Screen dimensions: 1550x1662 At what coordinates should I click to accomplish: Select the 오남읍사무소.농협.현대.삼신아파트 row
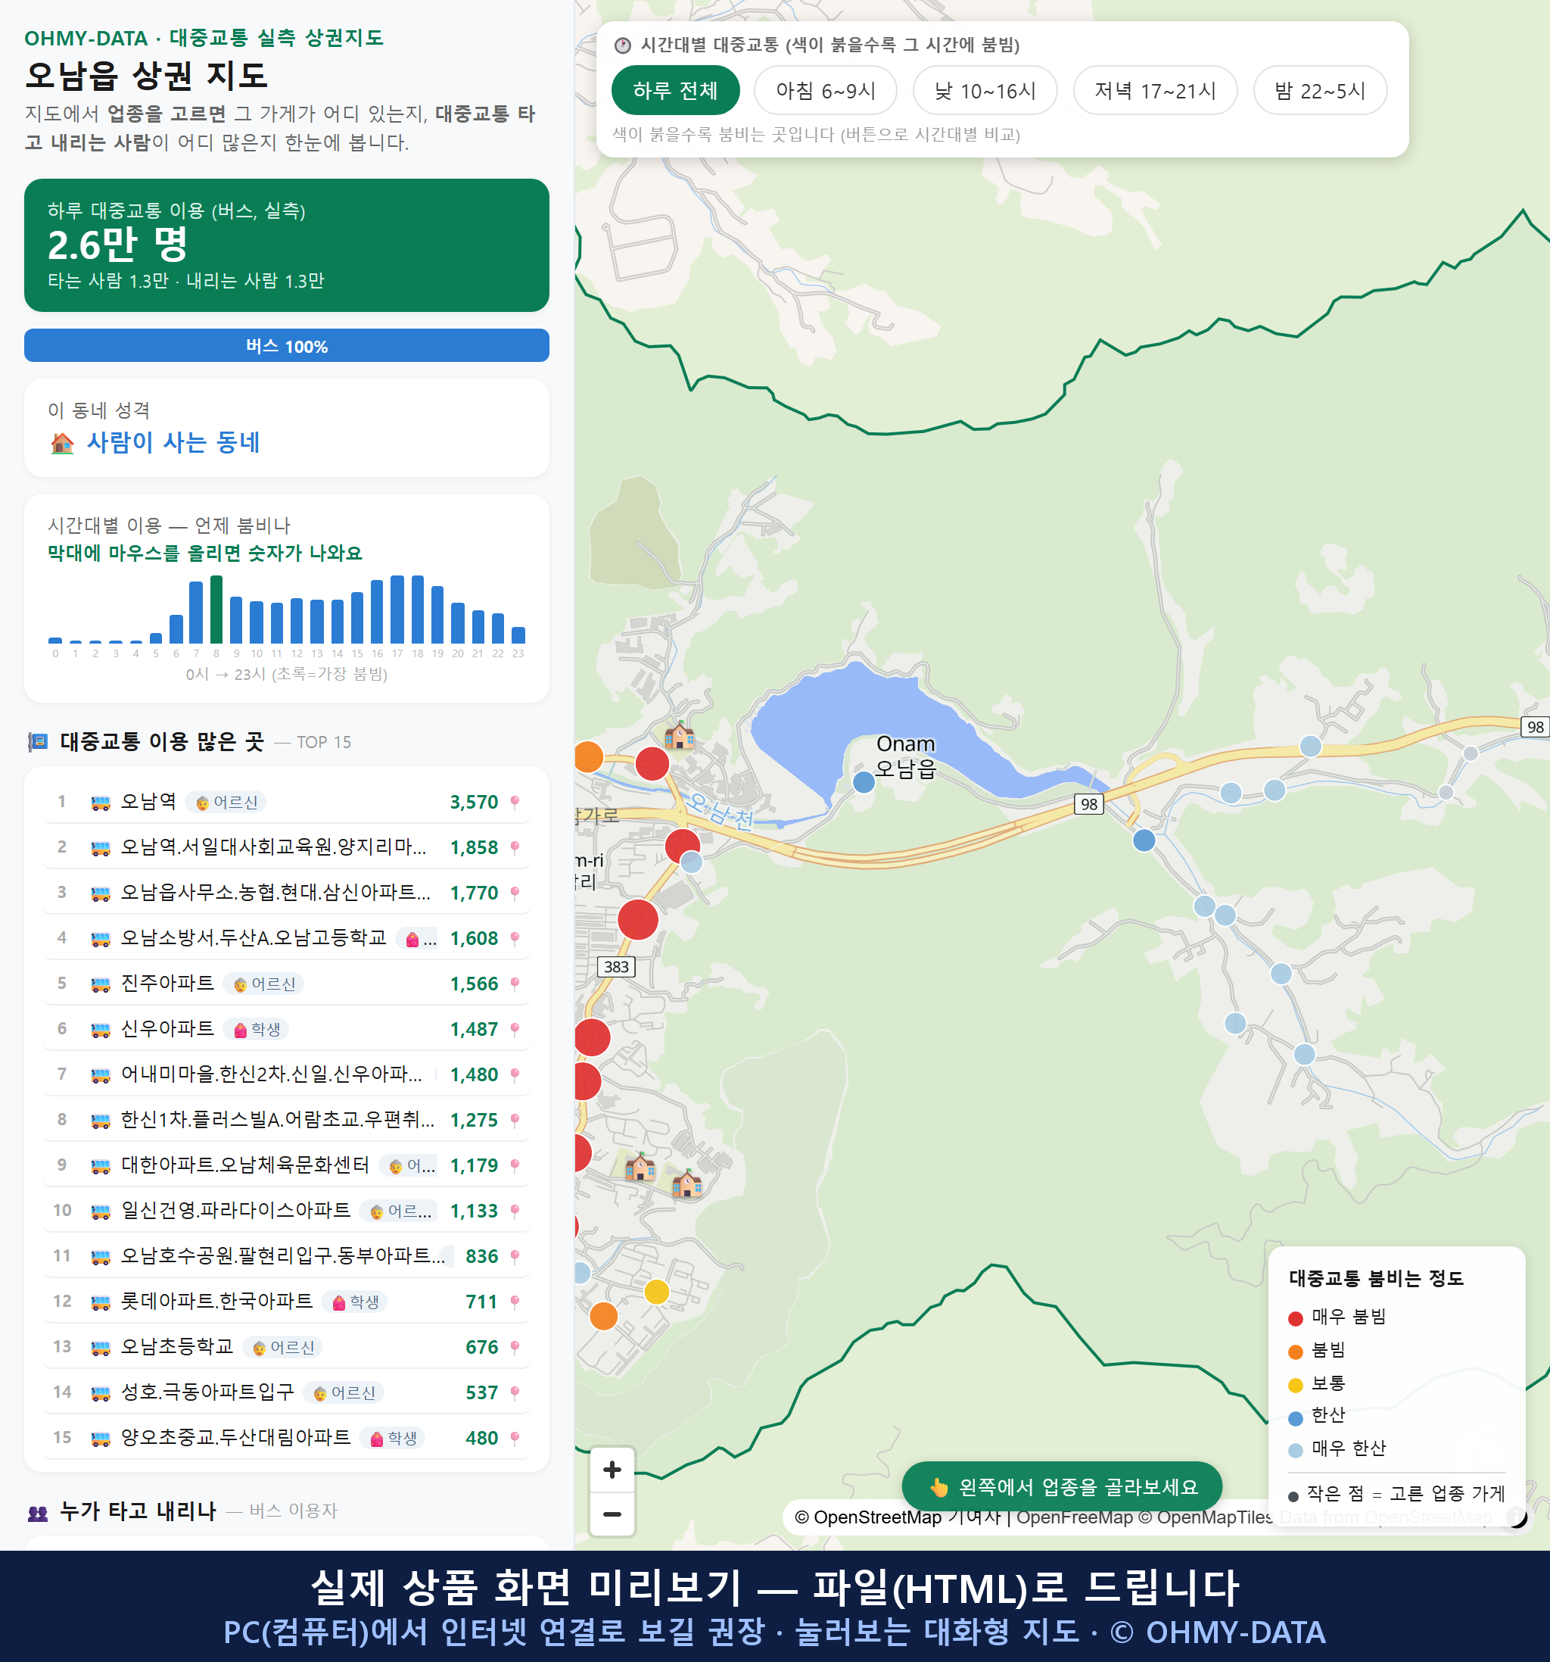pos(287,892)
